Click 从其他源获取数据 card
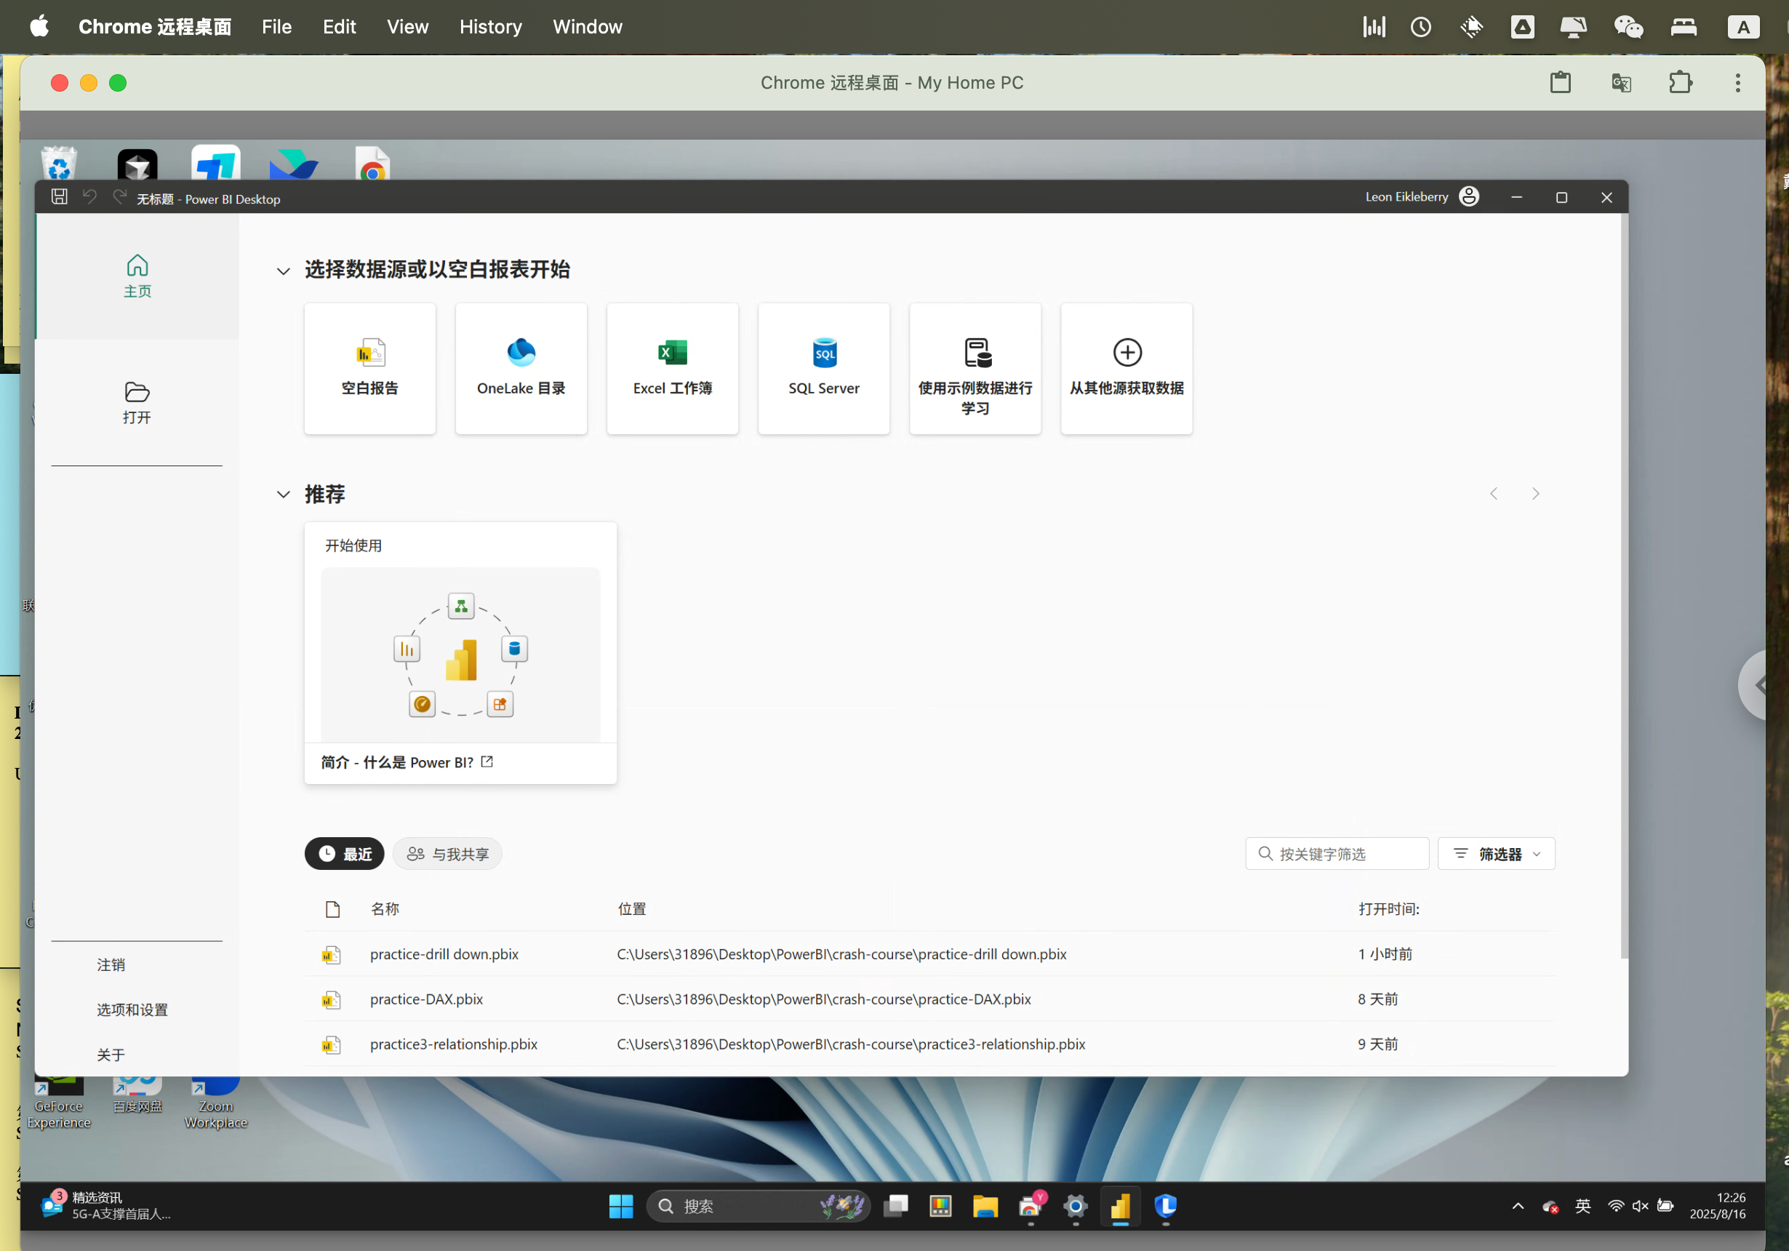The width and height of the screenshot is (1789, 1251). (x=1126, y=368)
